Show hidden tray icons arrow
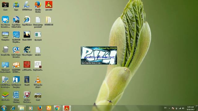Viewport: 198px width, 111px height. (x=169, y=108)
